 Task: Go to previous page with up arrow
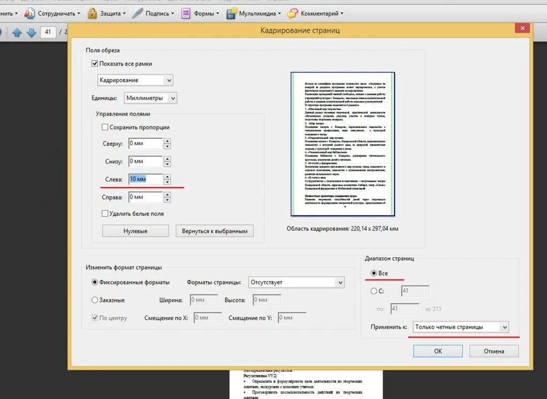coord(17,33)
